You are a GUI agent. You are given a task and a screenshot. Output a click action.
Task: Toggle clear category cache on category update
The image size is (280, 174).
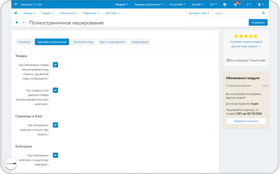pos(55,155)
